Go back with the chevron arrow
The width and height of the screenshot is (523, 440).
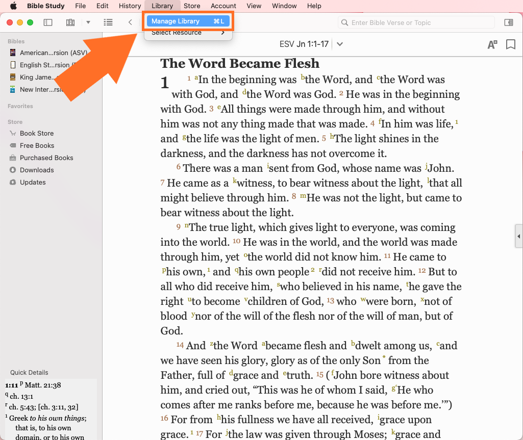pos(130,22)
